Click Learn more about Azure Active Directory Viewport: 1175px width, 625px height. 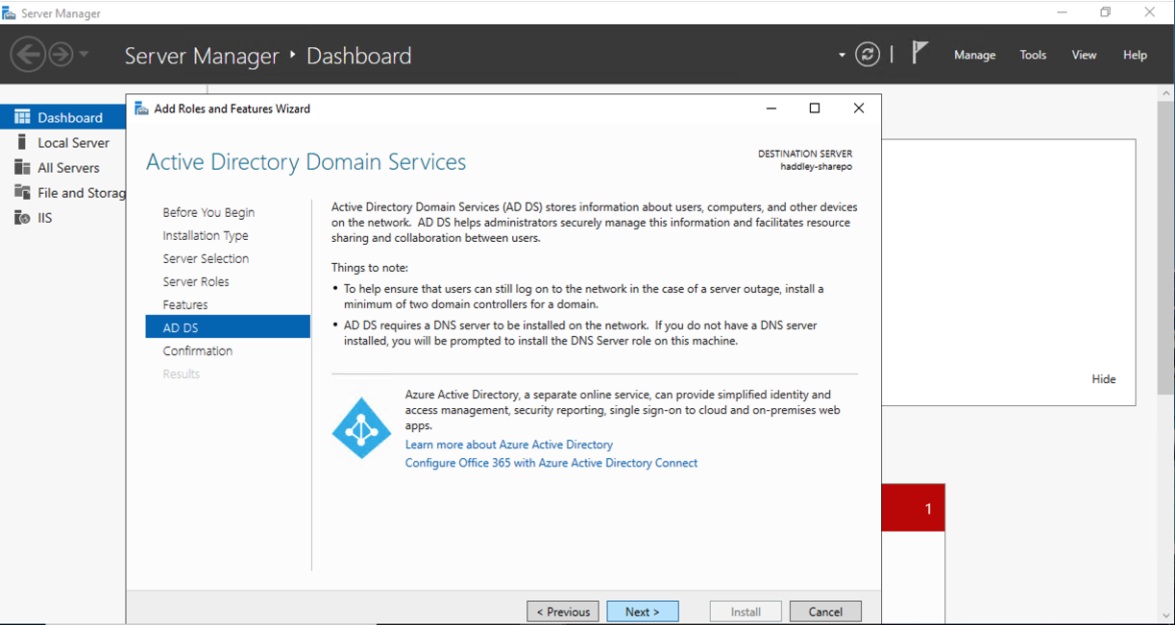[509, 445]
